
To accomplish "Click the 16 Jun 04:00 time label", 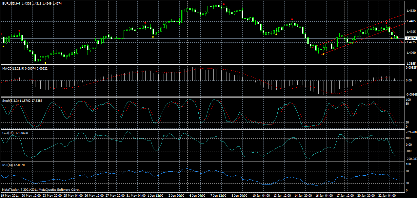I will 324,195.
